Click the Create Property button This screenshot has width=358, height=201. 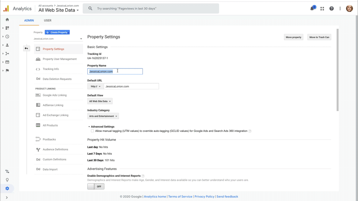57,32
